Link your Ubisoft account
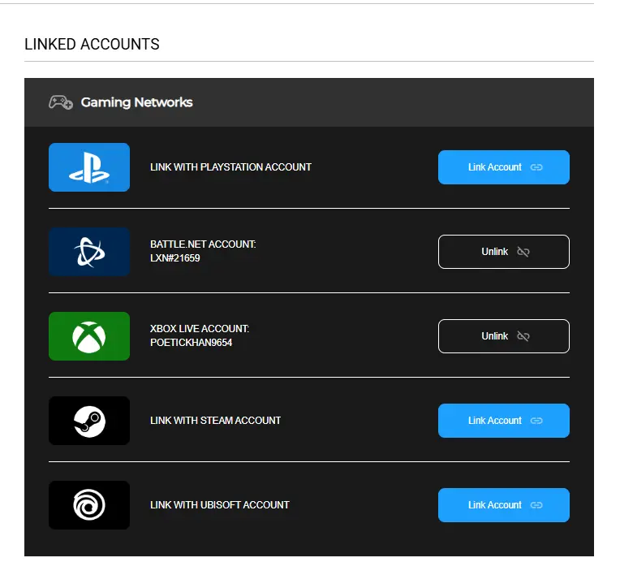This screenshot has width=620, height=588. click(x=504, y=505)
